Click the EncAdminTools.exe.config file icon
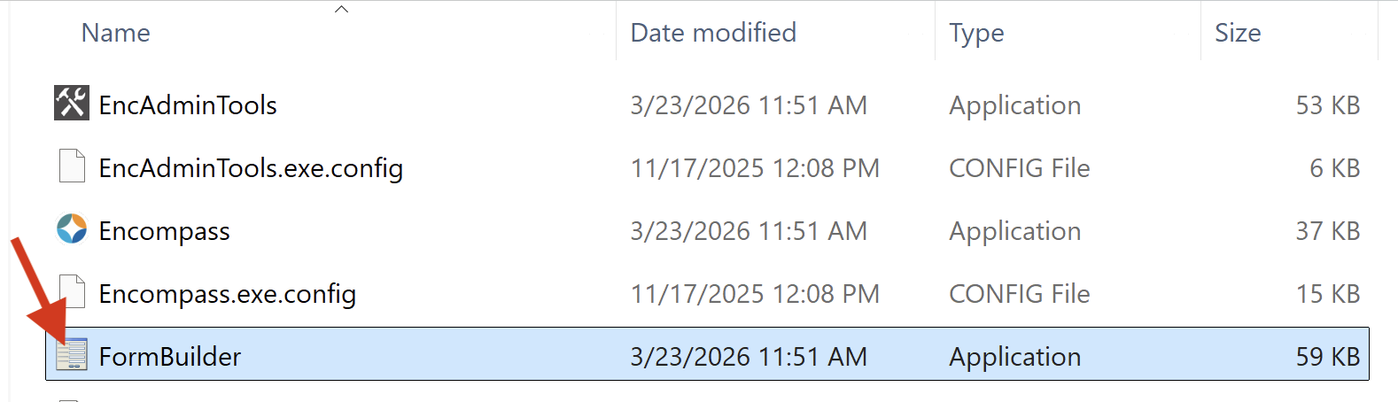 tap(71, 167)
